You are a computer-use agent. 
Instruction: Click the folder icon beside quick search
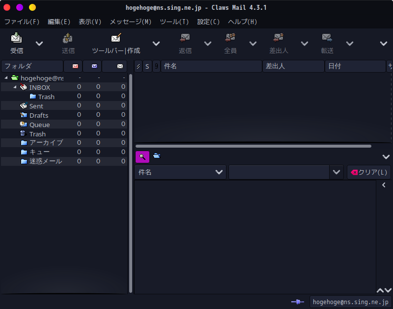[157, 156]
